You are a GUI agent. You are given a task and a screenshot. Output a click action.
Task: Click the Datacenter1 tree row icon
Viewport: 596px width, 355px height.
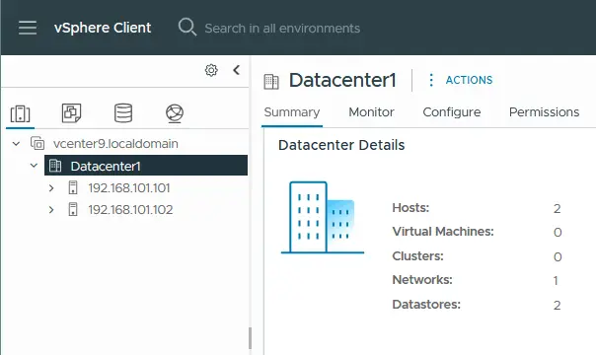pos(55,166)
